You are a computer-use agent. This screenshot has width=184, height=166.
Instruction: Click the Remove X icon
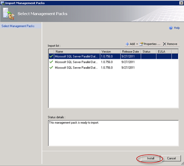[164, 44]
